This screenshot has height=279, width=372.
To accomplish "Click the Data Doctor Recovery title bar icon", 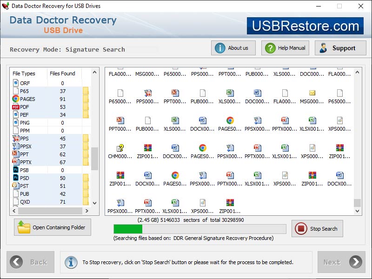I will (x=6, y=6).
